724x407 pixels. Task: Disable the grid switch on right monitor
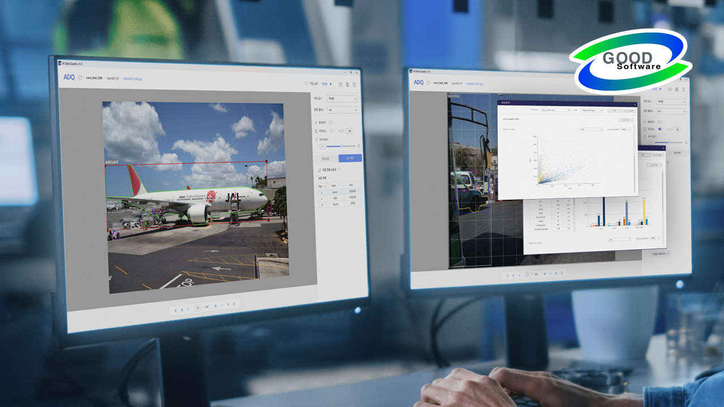click(x=660, y=129)
